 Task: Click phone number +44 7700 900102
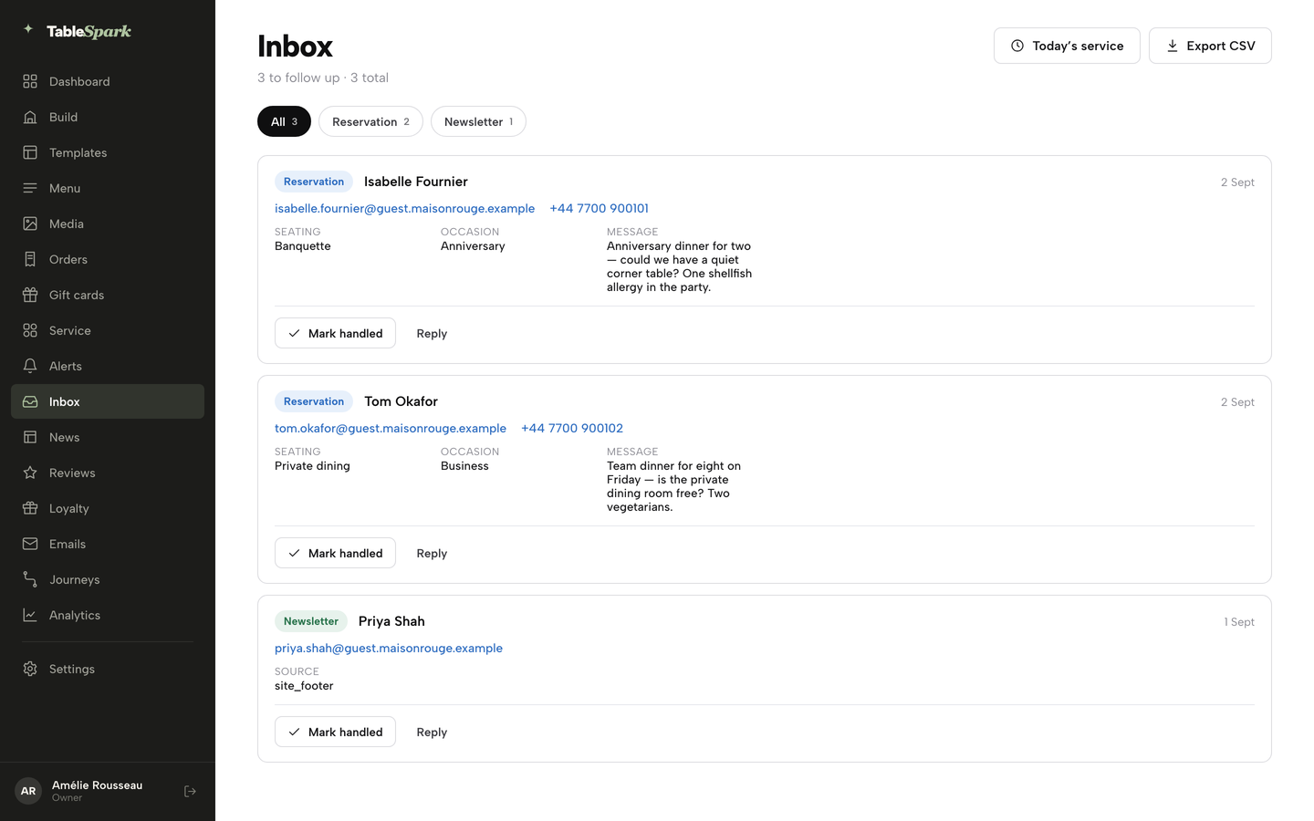pos(572,428)
